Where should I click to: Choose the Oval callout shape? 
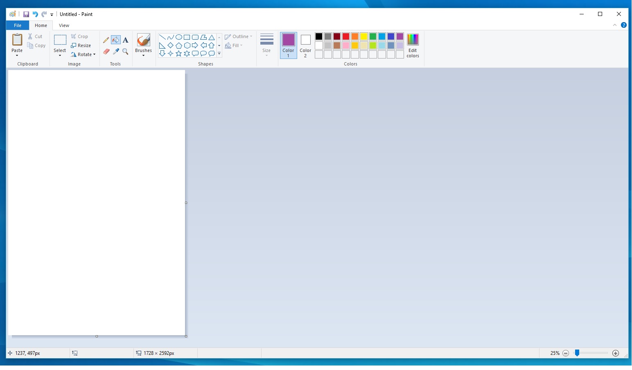click(x=203, y=54)
